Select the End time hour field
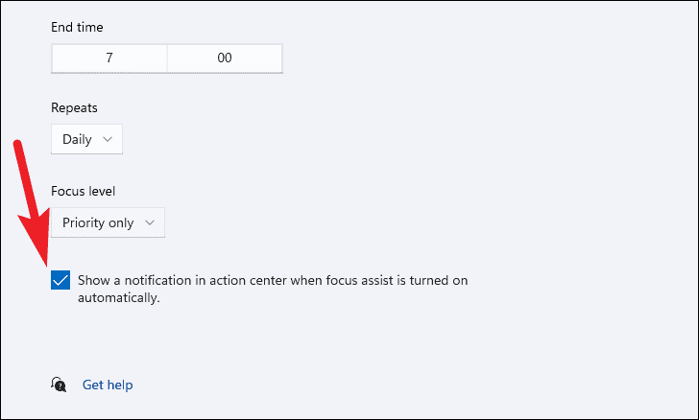 coord(109,58)
